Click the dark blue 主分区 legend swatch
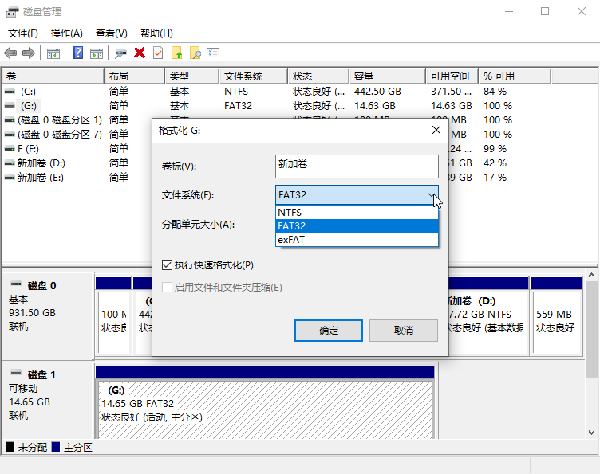 (x=56, y=447)
